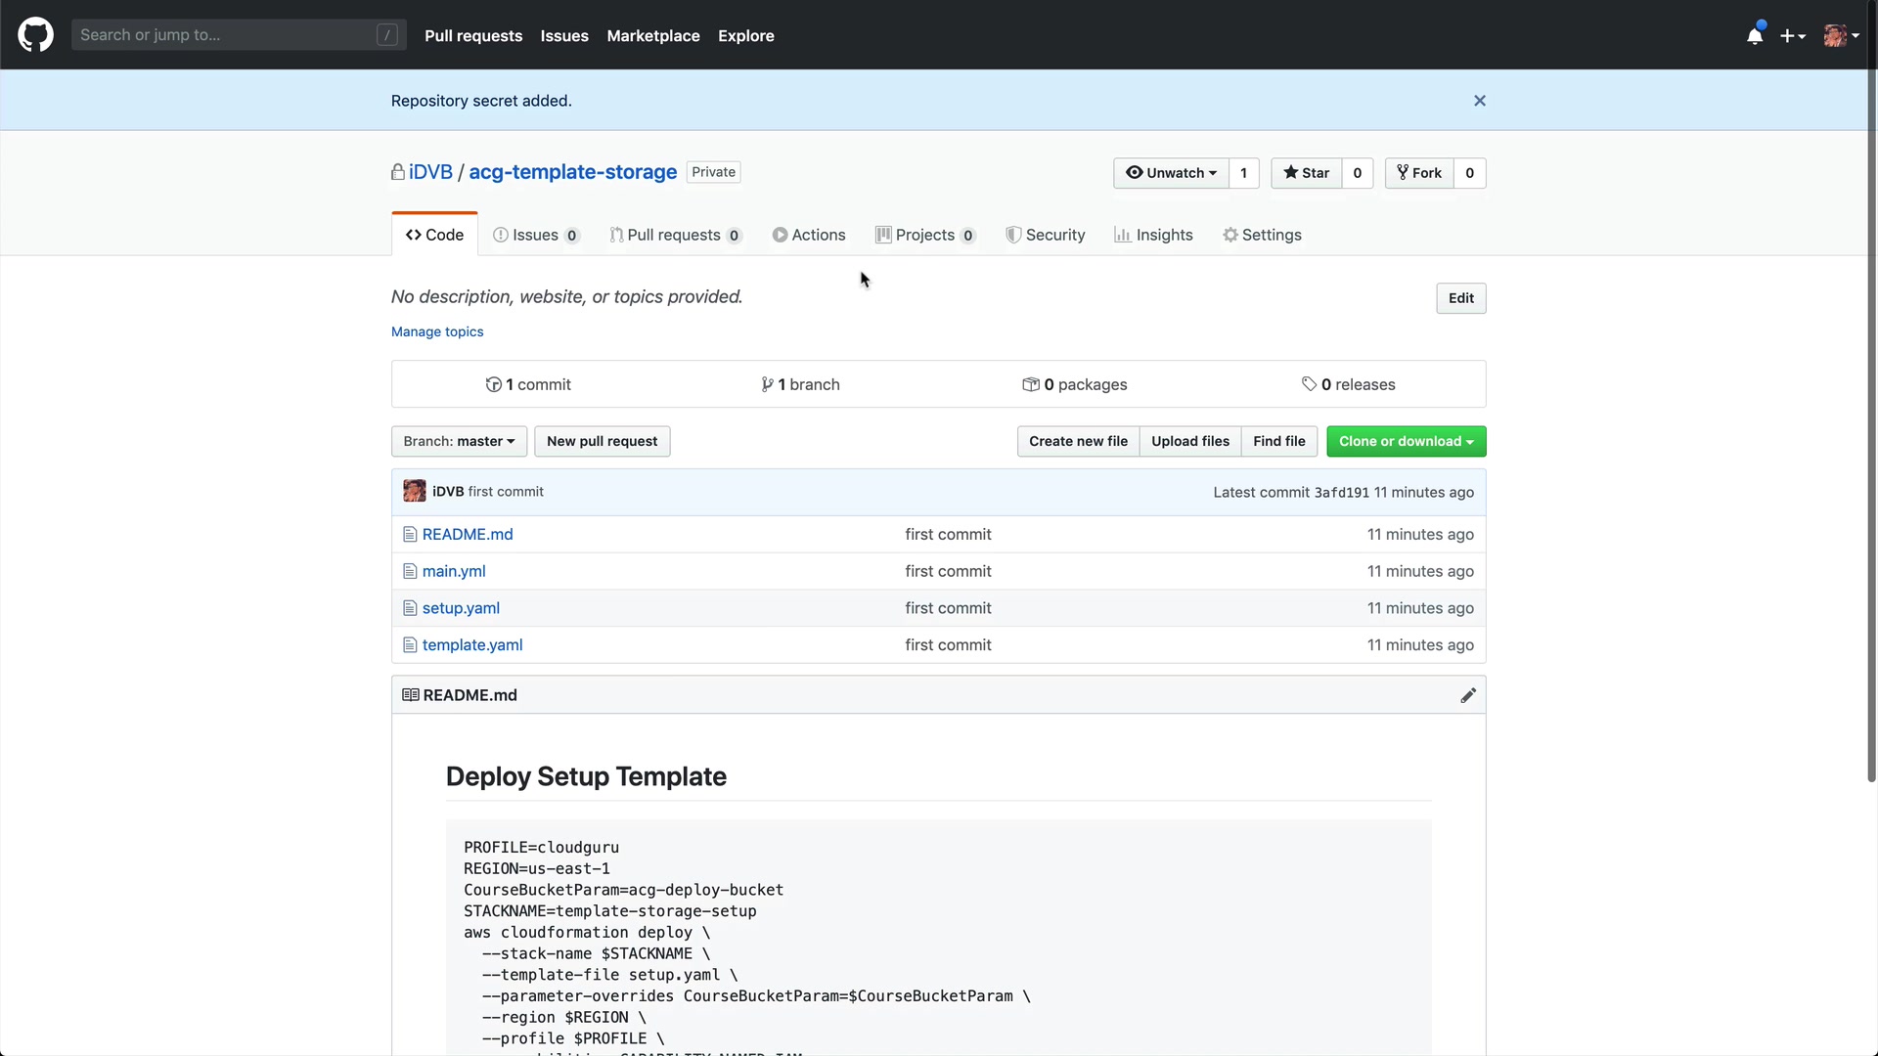The image size is (1878, 1056).
Task: Expand Clone or download menu
Action: point(1406,441)
